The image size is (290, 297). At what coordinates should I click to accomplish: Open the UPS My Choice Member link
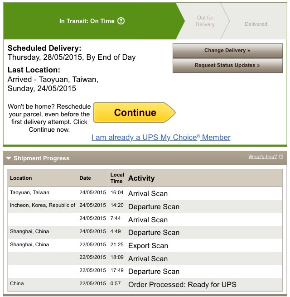161,137
